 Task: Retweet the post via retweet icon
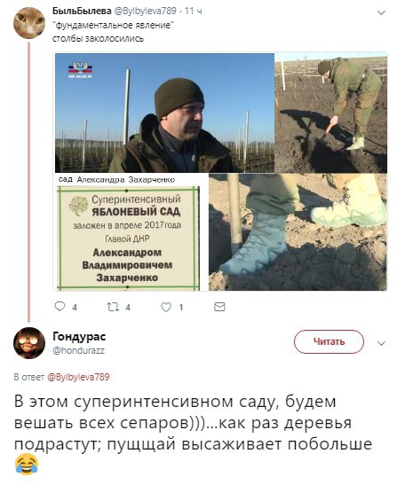coord(113,307)
